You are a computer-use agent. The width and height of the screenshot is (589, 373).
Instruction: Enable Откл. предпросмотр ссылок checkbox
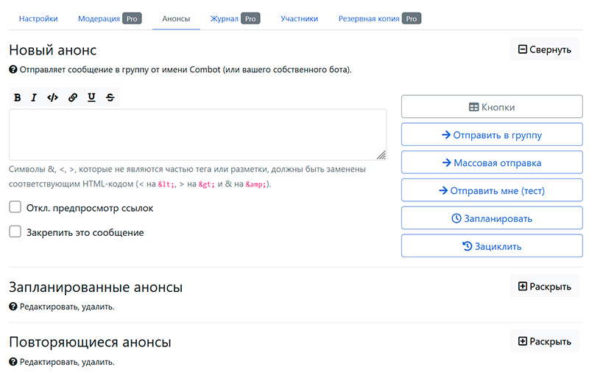point(15,208)
